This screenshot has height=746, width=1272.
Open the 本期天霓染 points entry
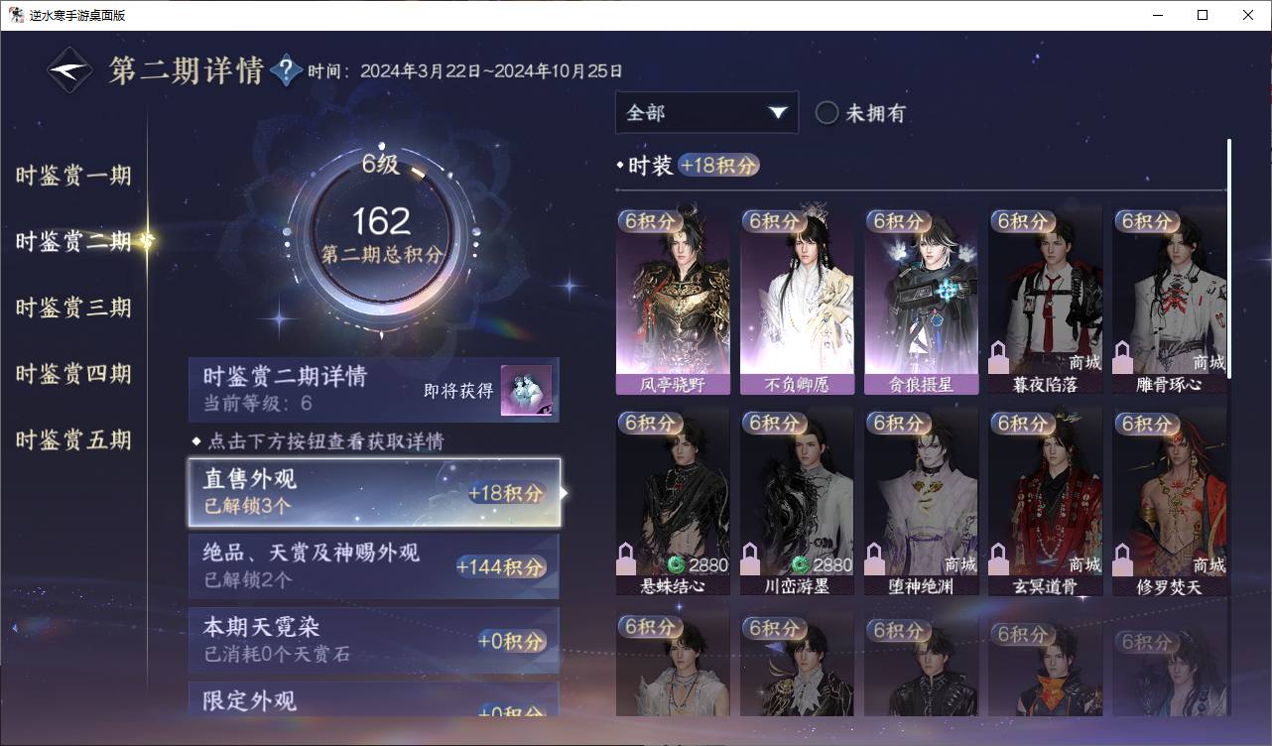tap(374, 640)
